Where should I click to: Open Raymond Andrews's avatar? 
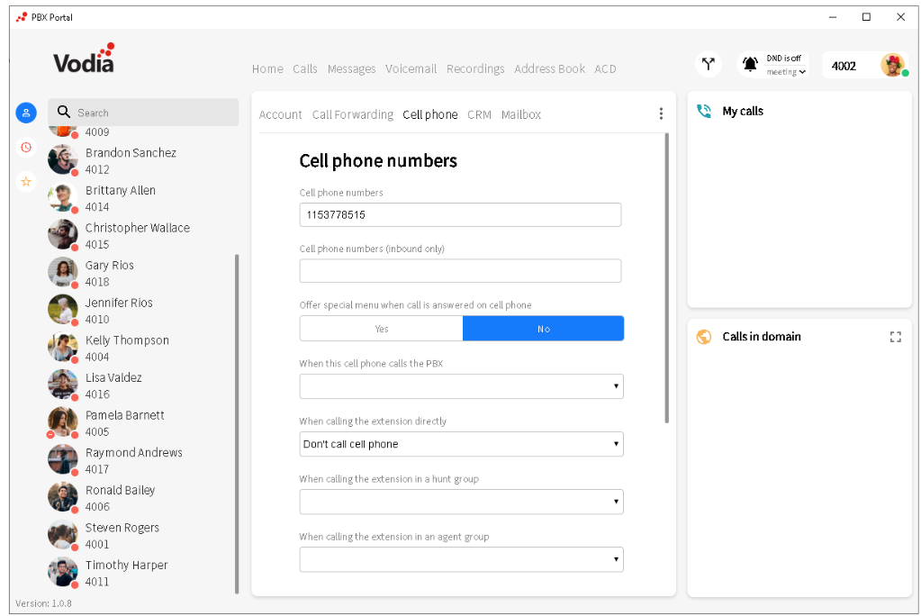[62, 459]
